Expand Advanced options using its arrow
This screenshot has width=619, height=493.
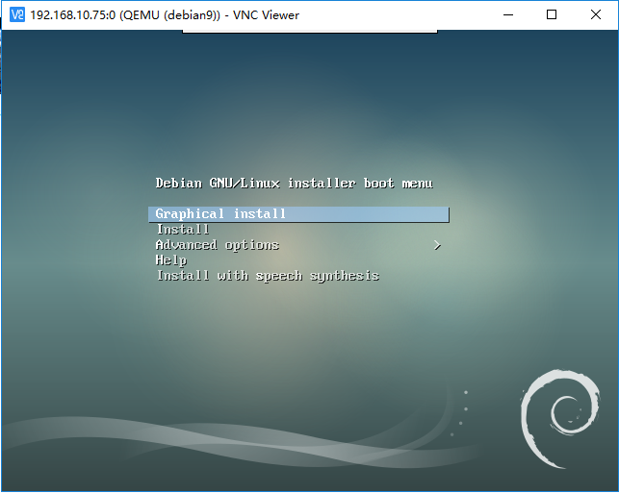437,245
